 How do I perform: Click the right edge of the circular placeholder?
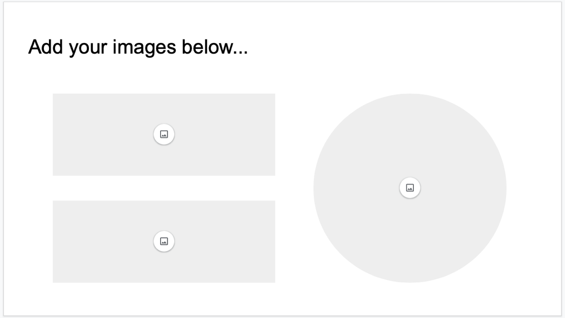point(501,187)
